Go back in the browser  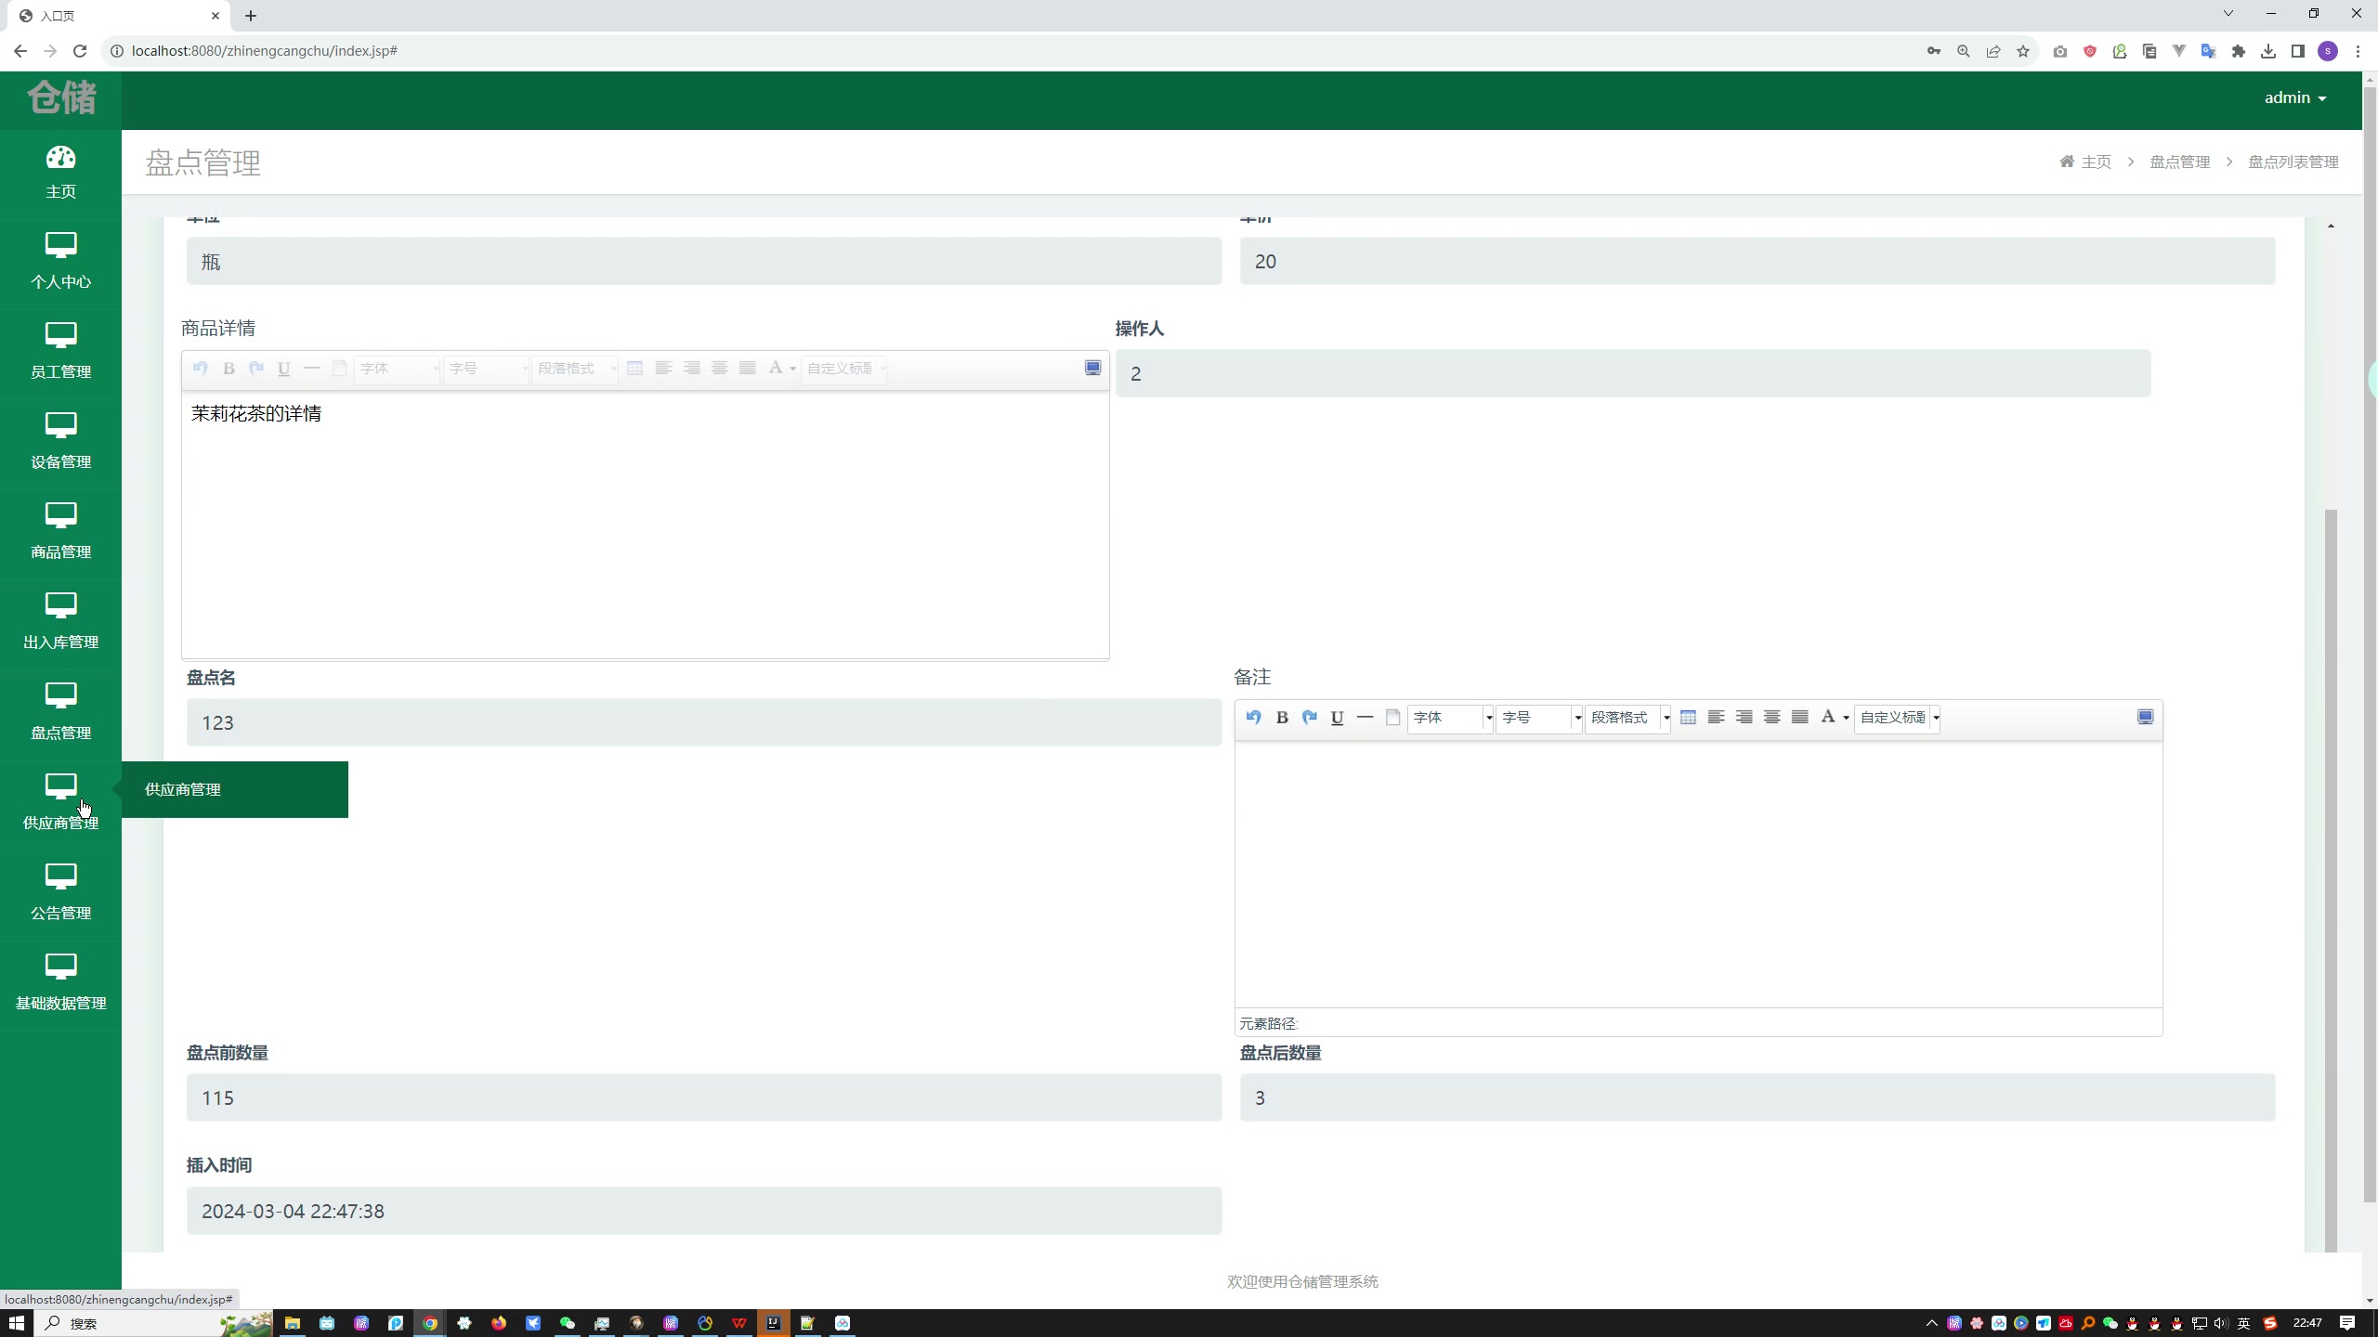(20, 51)
